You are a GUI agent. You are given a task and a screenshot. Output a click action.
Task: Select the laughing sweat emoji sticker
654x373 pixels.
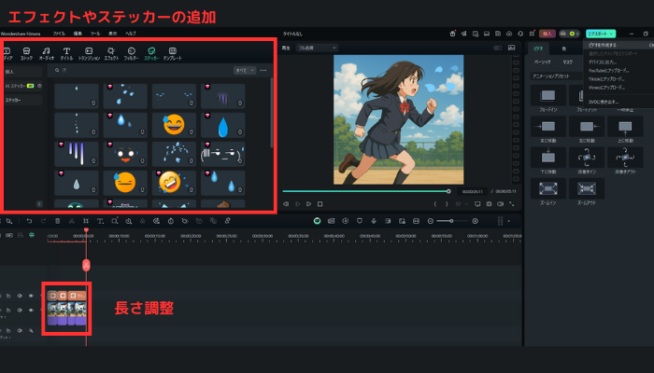(174, 125)
